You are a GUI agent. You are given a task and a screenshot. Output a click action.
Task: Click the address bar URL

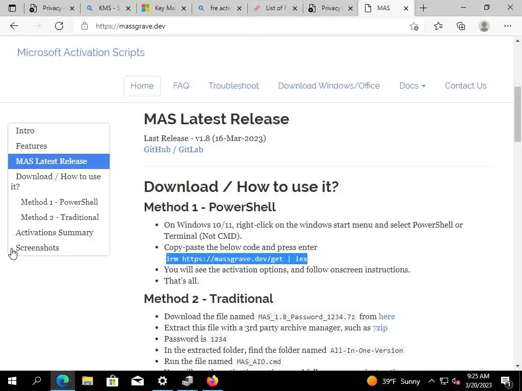(130, 26)
